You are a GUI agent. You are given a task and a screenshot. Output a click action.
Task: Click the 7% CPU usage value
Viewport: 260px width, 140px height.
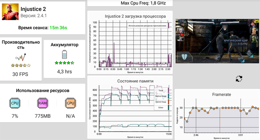coord(15,116)
